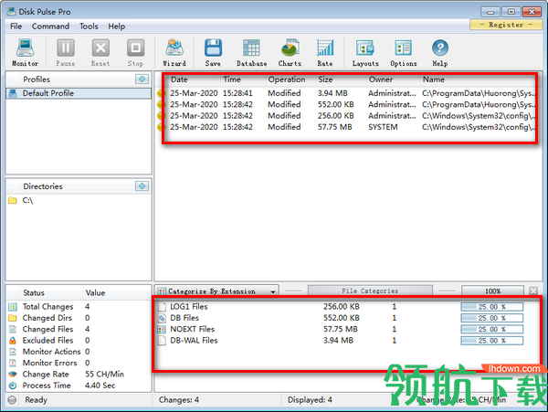548x412 pixels.
Task: Open the File menu
Action: pyautogui.click(x=16, y=26)
